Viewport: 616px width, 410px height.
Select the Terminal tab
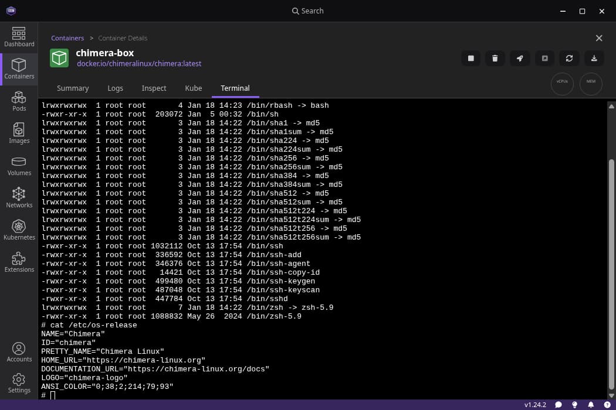tap(235, 88)
